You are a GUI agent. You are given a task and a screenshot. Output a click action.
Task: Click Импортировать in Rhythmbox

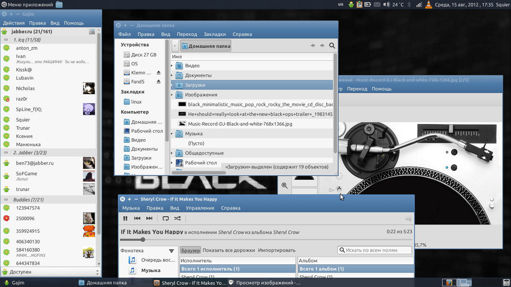(x=277, y=250)
